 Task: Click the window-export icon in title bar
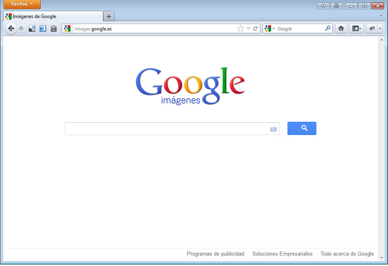(x=336, y=6)
